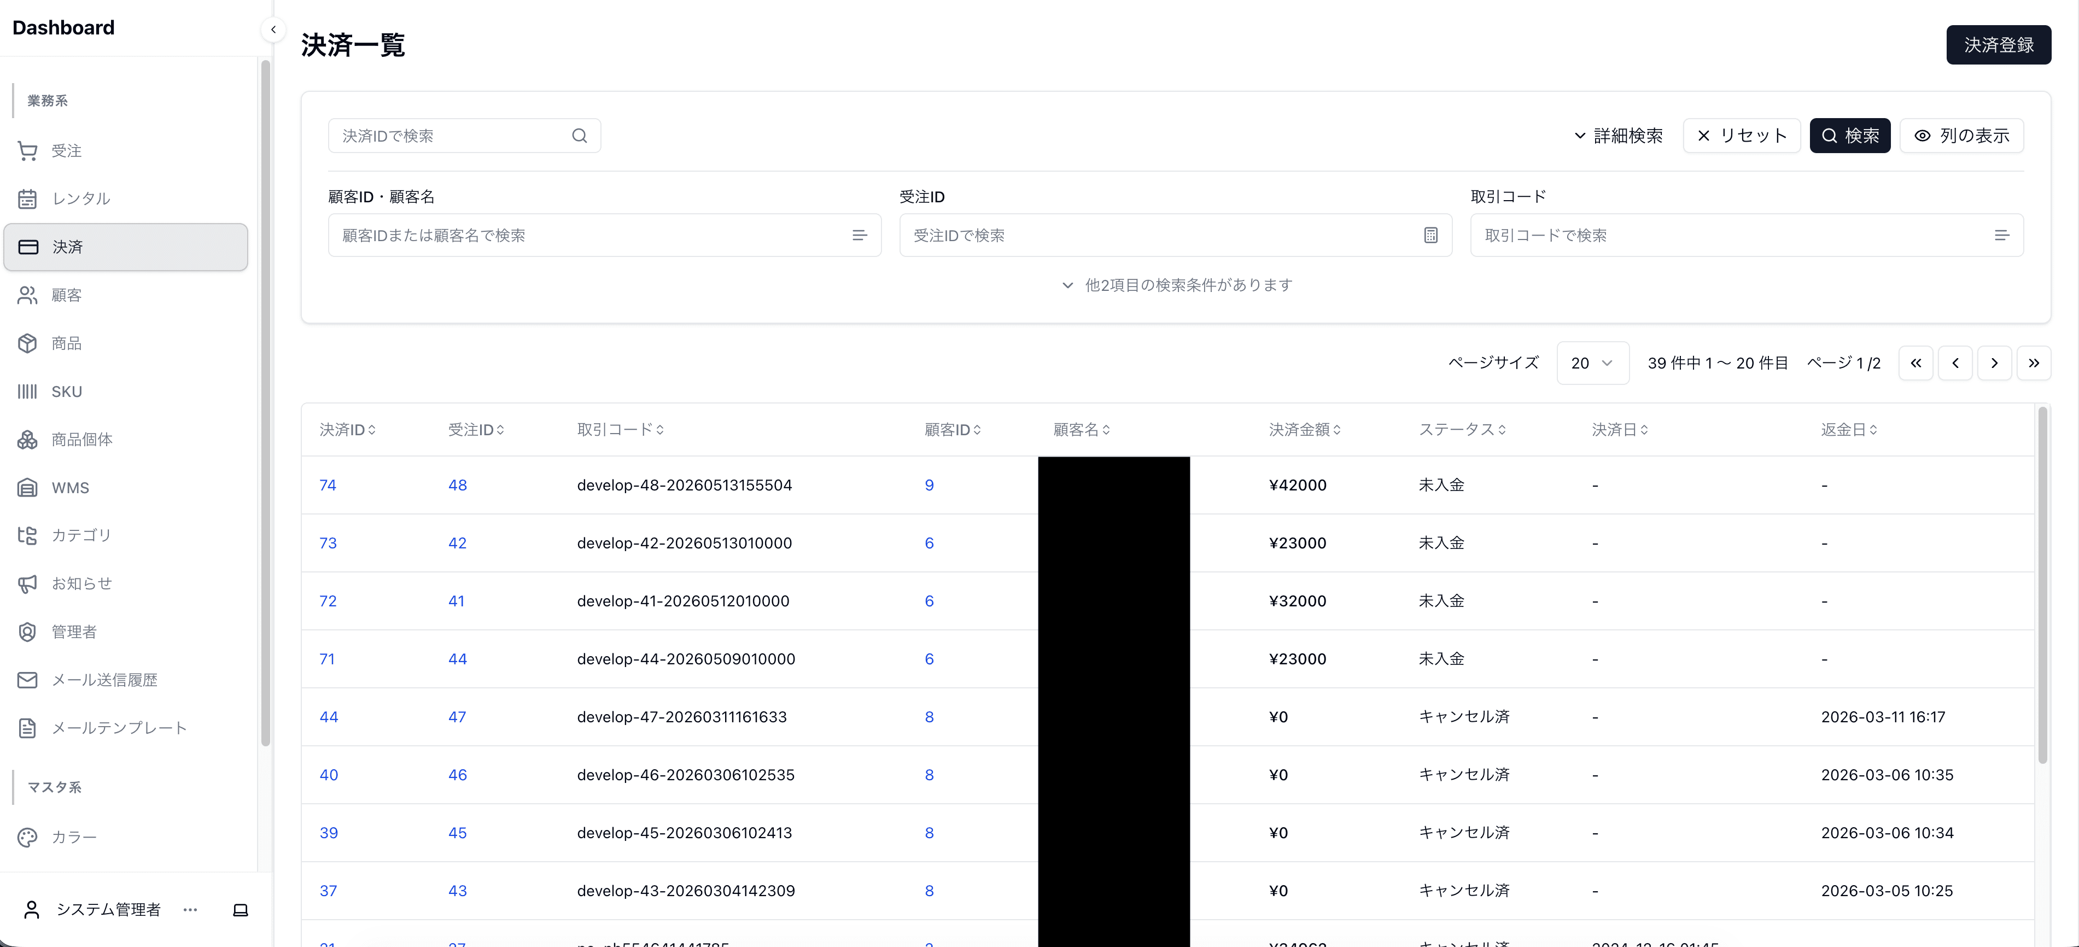Viewport: 2079px width, 947px height.
Task: Go to the previous results page
Action: [1955, 363]
